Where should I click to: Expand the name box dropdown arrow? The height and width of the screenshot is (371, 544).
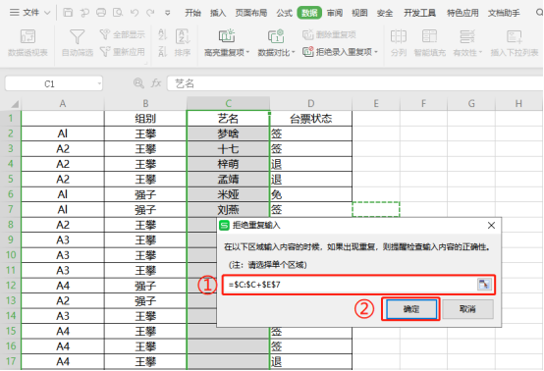coord(99,83)
